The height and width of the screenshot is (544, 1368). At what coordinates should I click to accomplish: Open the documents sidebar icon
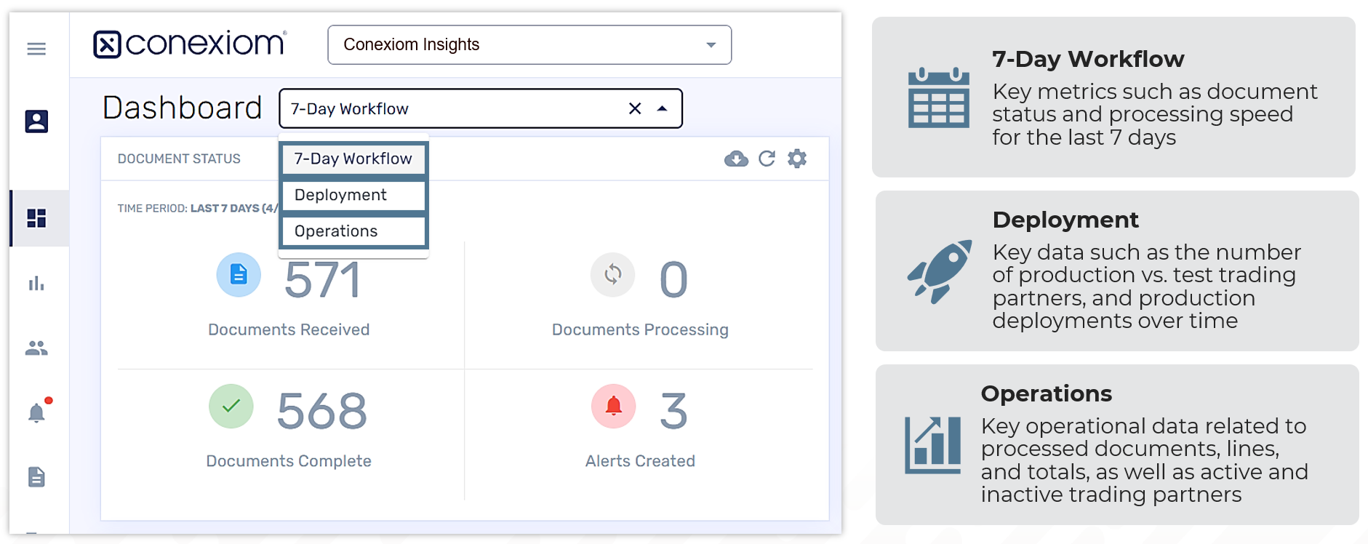coord(36,477)
